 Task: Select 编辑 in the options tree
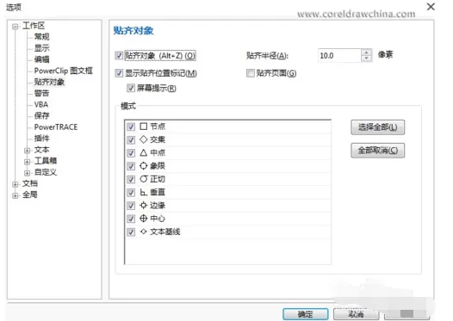point(42,59)
